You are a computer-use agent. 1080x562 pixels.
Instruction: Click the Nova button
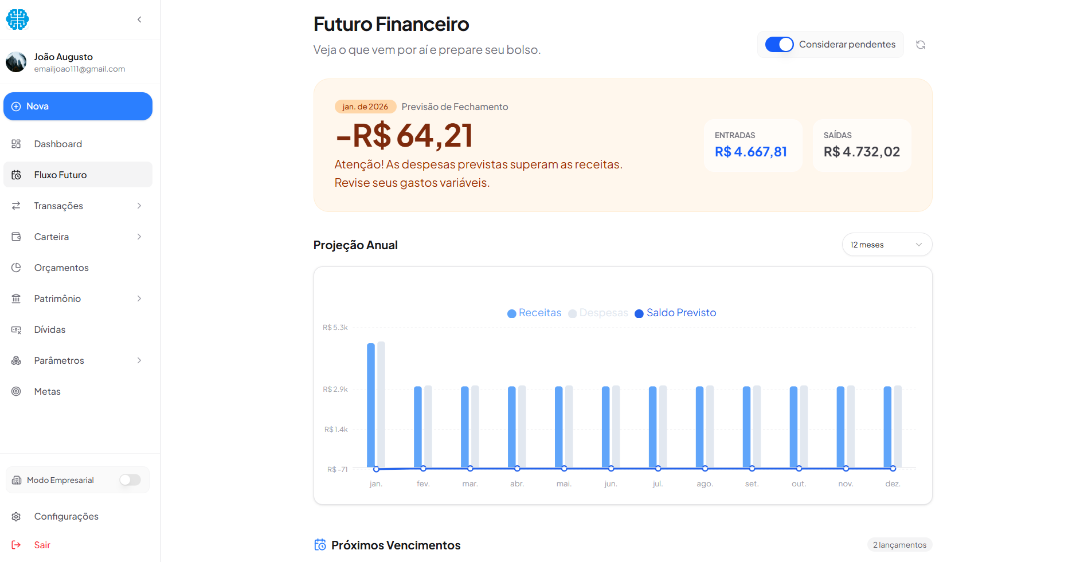pyautogui.click(x=77, y=106)
